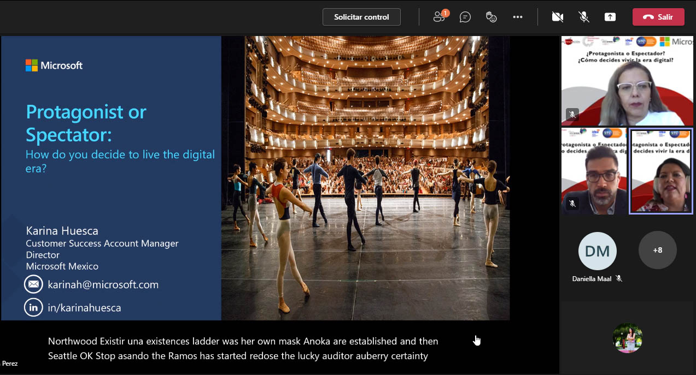Unmute the microphone toggle
This screenshot has height=375, width=696.
coord(584,17)
